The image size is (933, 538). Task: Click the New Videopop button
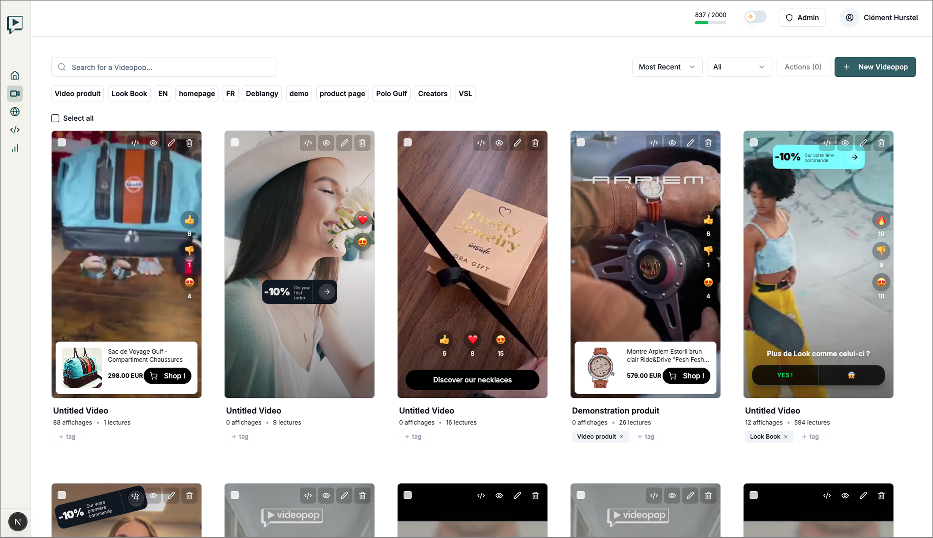click(875, 67)
